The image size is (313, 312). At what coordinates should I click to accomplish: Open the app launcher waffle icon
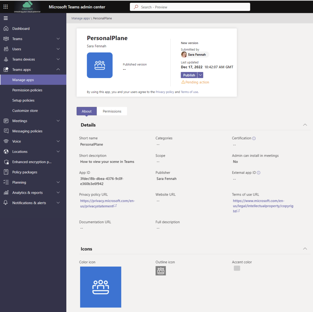point(6,7)
